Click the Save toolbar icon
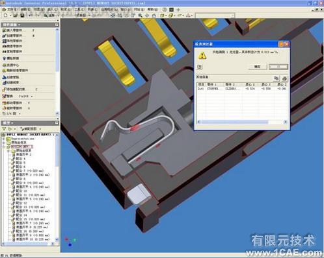Screen dimensions: 324x258 click(x=22, y=16)
